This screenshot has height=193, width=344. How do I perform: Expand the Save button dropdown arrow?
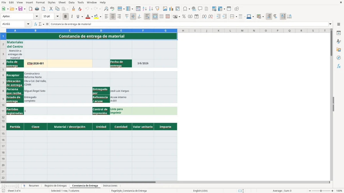click(x=25, y=9)
